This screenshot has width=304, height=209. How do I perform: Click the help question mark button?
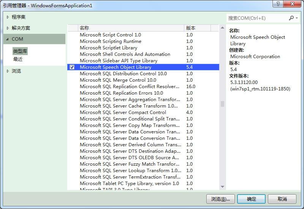click(x=278, y=4)
